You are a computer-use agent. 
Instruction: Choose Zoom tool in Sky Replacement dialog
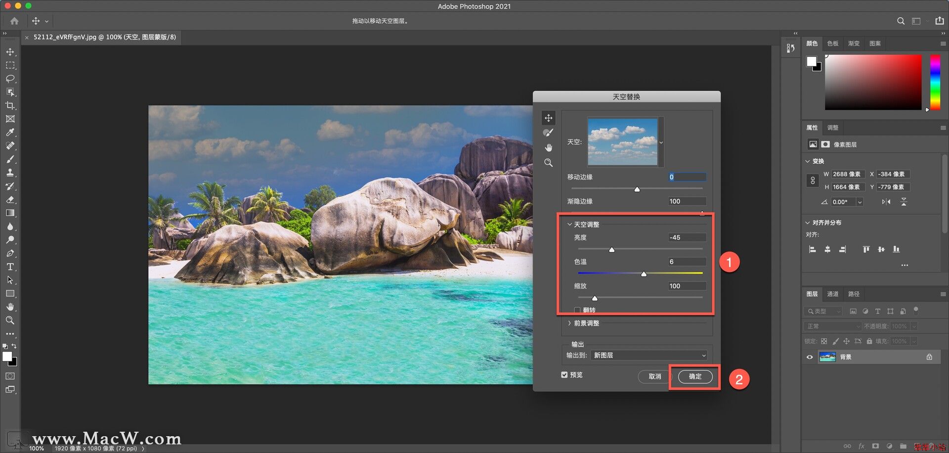pyautogui.click(x=548, y=163)
